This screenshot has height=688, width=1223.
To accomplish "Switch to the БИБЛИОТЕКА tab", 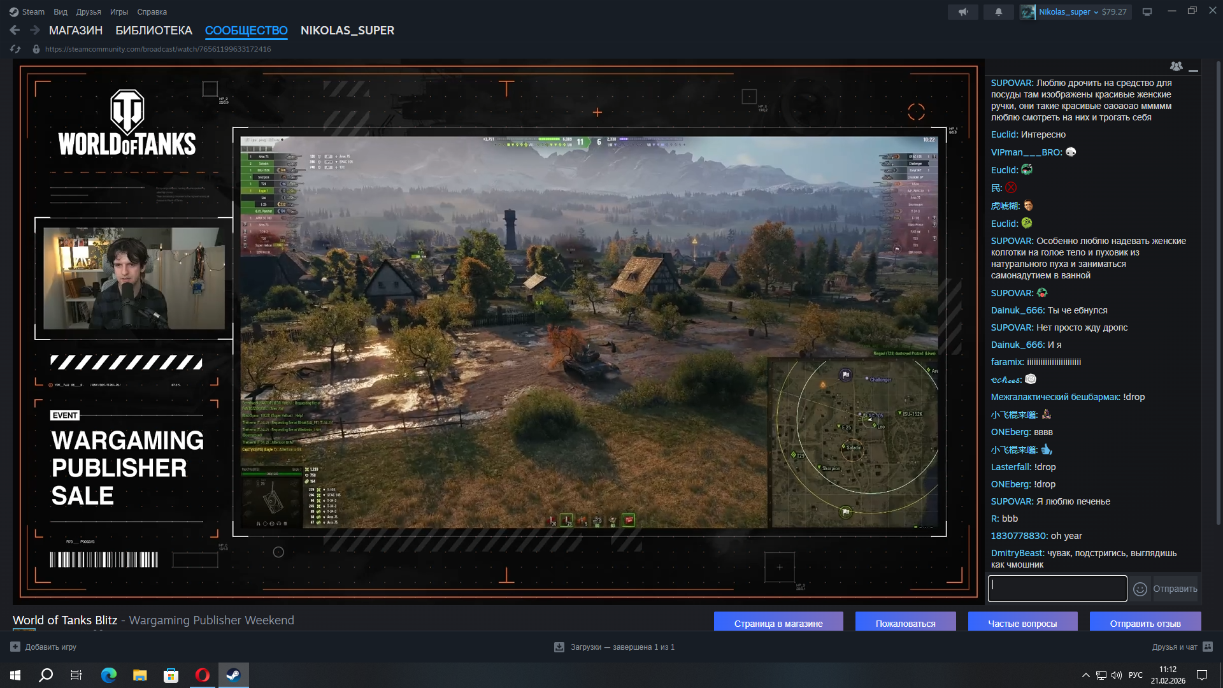I will pyautogui.click(x=154, y=31).
